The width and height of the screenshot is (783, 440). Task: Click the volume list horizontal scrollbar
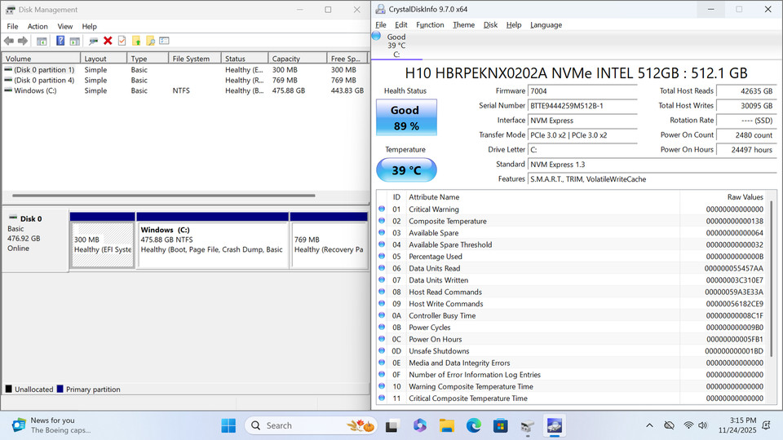(163, 196)
